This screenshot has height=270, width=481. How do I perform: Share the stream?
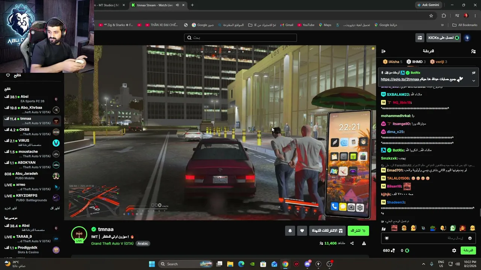(352, 243)
